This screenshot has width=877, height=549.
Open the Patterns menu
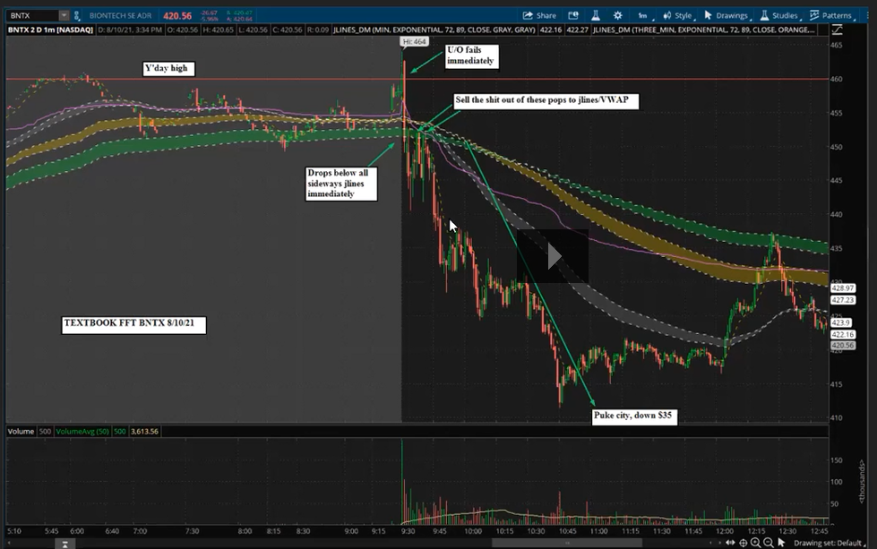pyautogui.click(x=831, y=15)
